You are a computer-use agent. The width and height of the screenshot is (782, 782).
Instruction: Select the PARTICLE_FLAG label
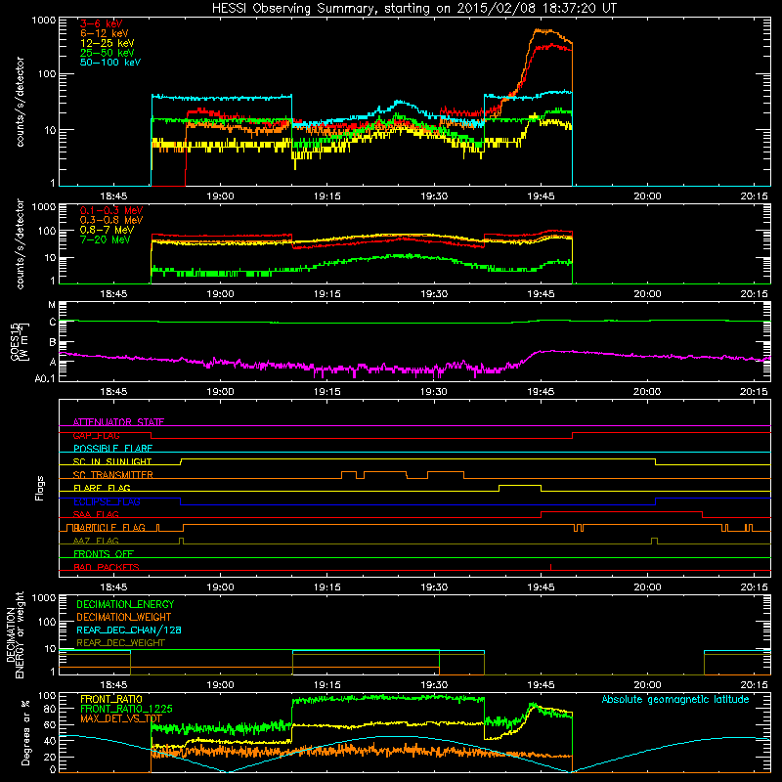click(109, 528)
